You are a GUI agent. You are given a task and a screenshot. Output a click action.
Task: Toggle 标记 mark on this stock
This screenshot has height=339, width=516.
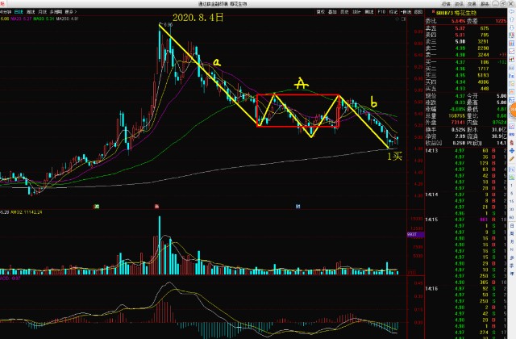point(389,14)
